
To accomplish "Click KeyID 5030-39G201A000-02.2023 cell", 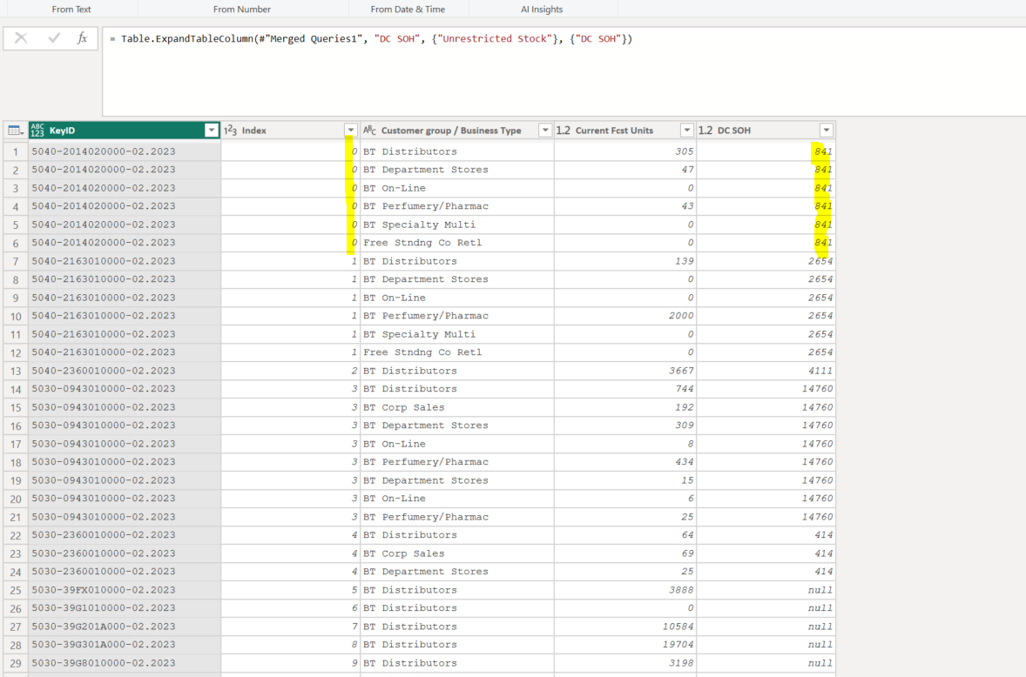I will coord(125,627).
